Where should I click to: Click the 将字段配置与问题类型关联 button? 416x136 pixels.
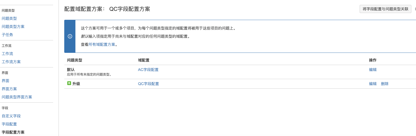[x=385, y=9]
